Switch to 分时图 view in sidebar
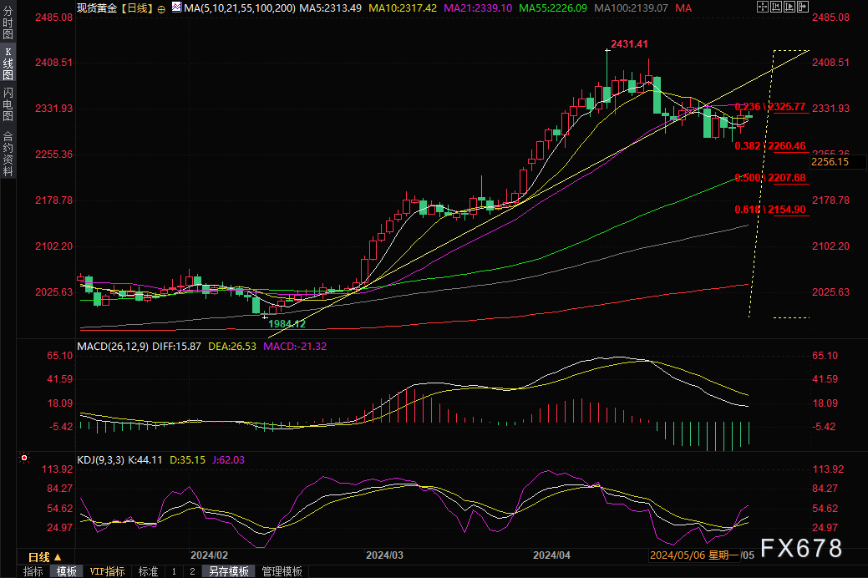 click(x=8, y=22)
